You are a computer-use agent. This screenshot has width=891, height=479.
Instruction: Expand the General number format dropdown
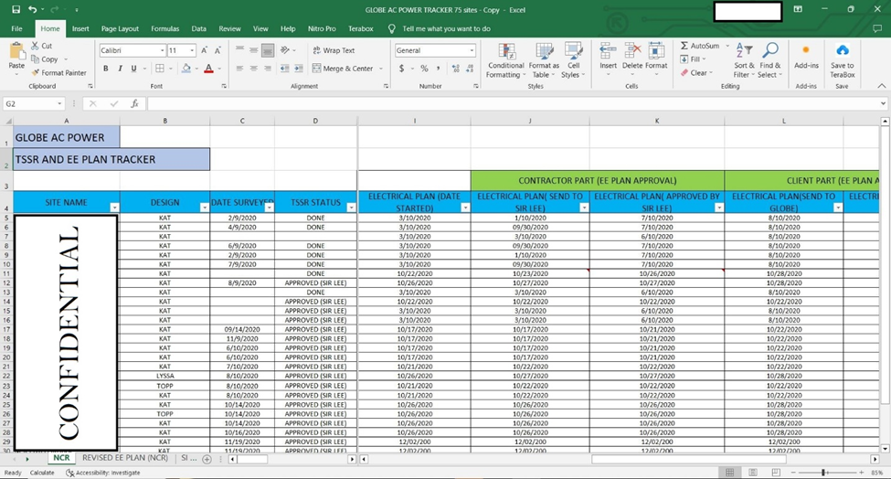(471, 50)
